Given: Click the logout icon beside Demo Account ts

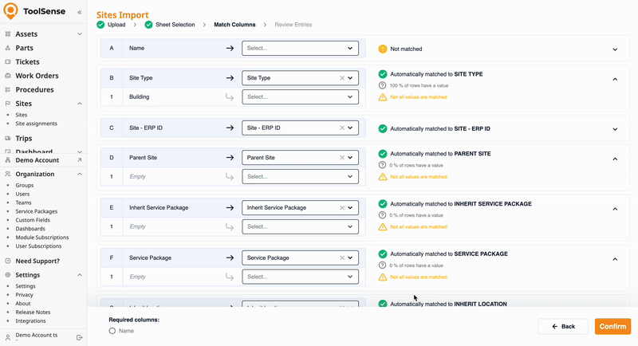Looking at the screenshot, I should click(79, 337).
